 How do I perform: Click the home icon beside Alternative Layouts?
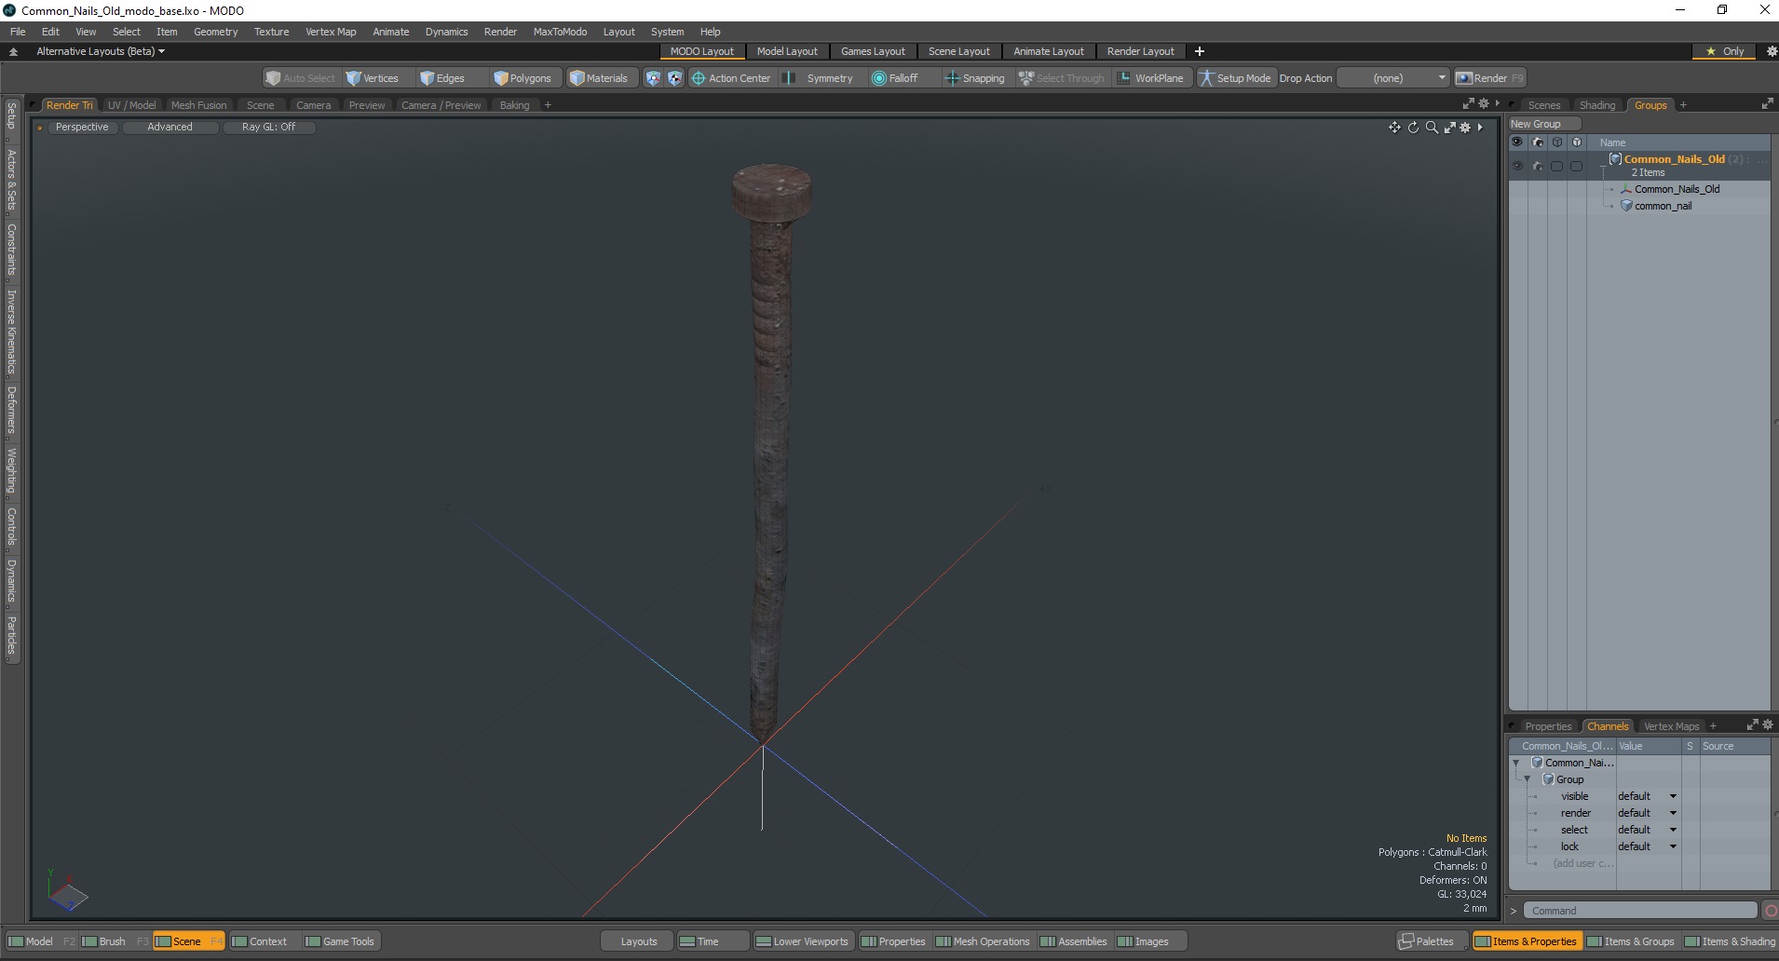coord(13,51)
